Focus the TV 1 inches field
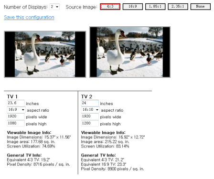 [16, 103]
